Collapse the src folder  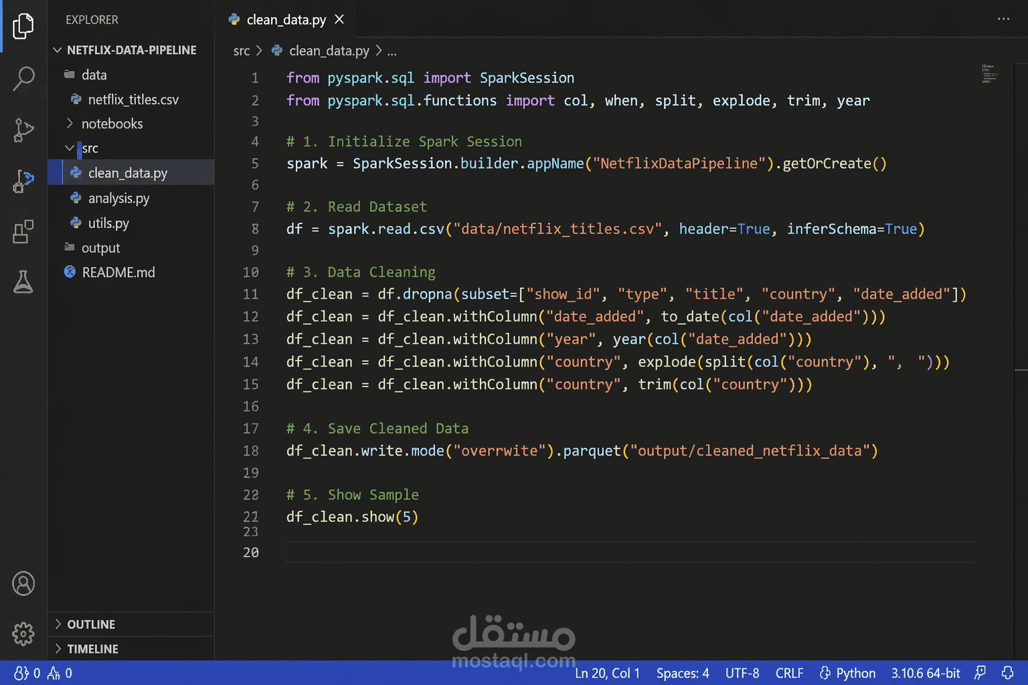[x=70, y=148]
